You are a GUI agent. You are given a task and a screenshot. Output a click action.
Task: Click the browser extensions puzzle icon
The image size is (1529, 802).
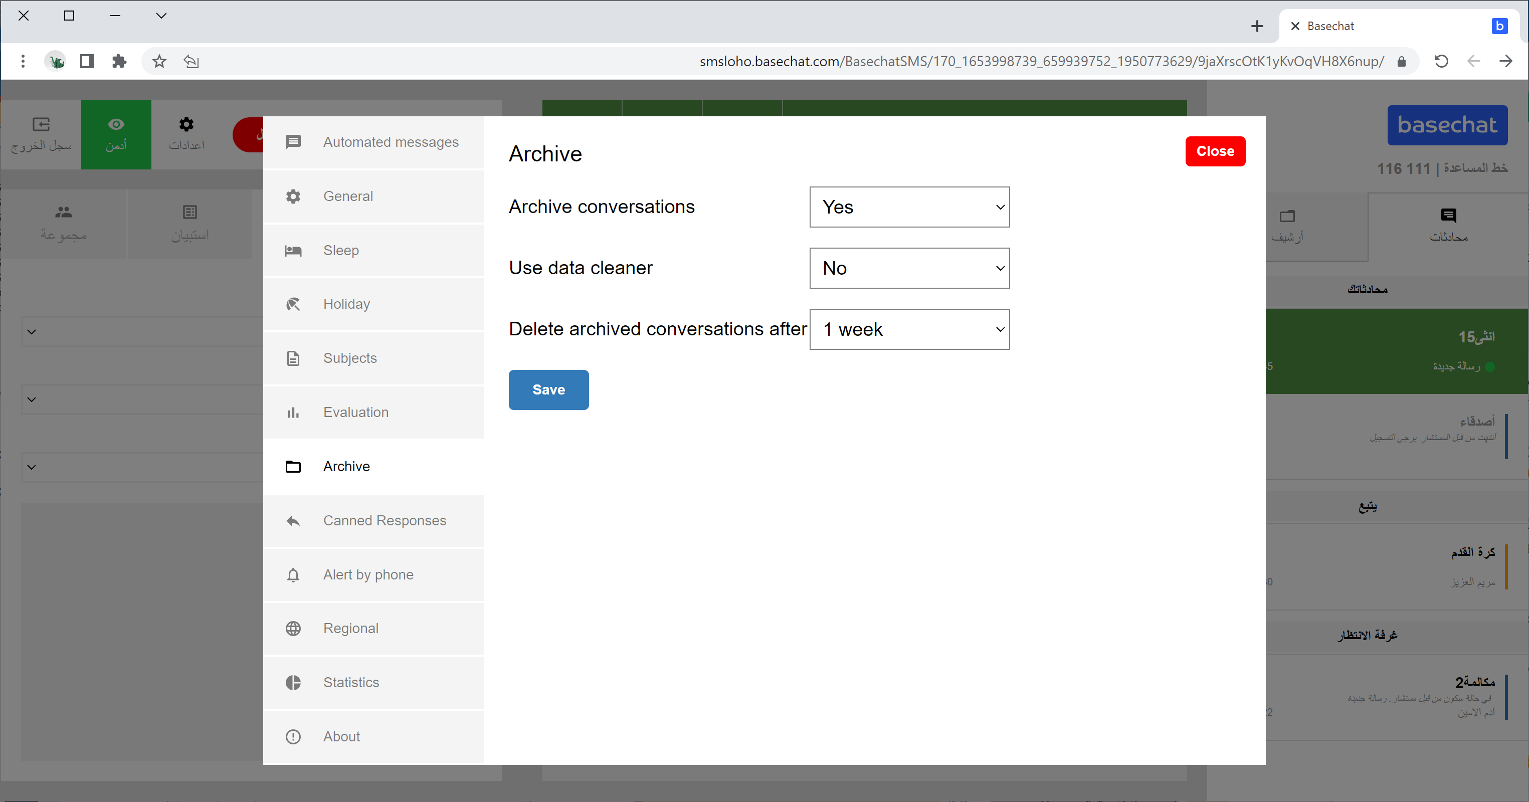(x=119, y=61)
